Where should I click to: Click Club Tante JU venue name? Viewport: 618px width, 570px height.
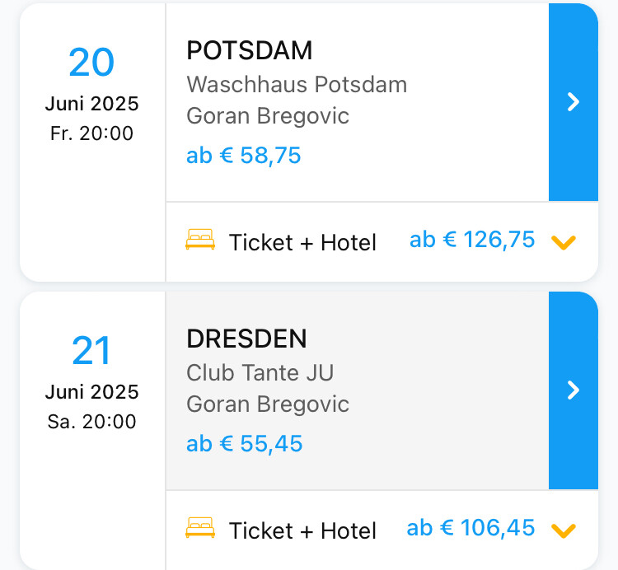tap(260, 372)
